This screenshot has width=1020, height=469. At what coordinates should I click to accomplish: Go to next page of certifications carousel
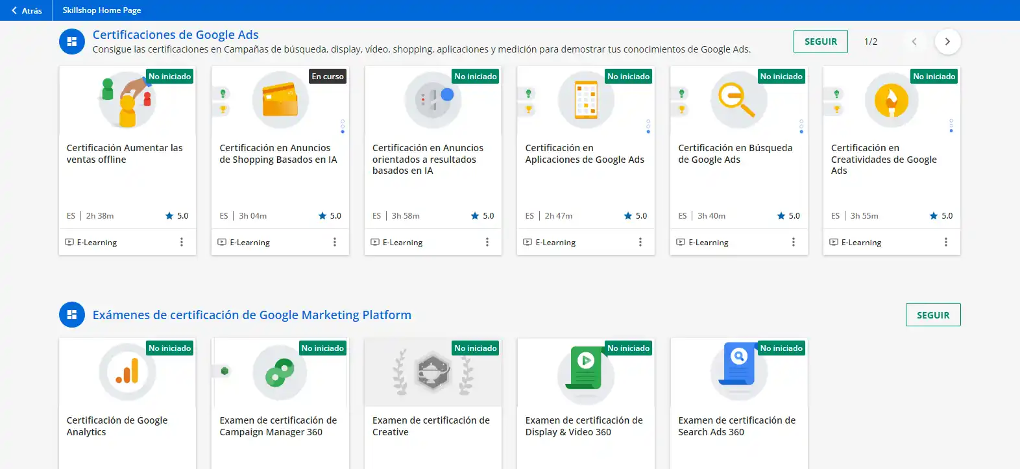tap(947, 42)
